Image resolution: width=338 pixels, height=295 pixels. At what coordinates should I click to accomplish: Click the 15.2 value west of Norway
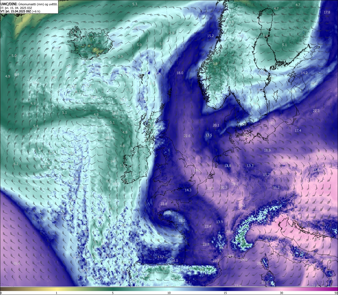click(210, 36)
